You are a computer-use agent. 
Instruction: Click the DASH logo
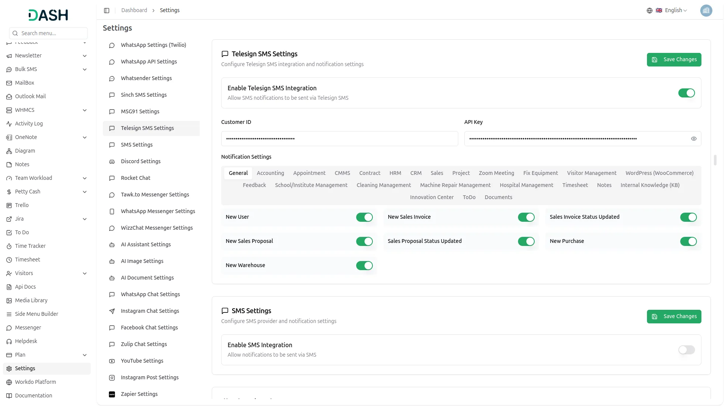coord(48,15)
